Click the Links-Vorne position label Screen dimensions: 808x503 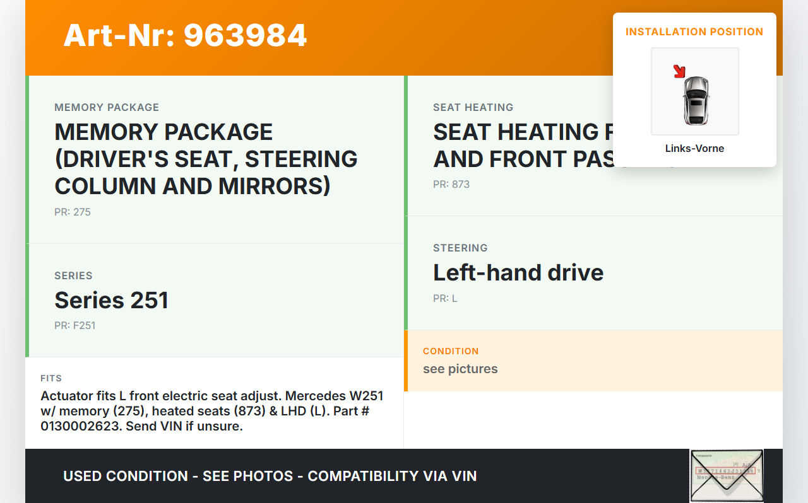[x=694, y=149]
